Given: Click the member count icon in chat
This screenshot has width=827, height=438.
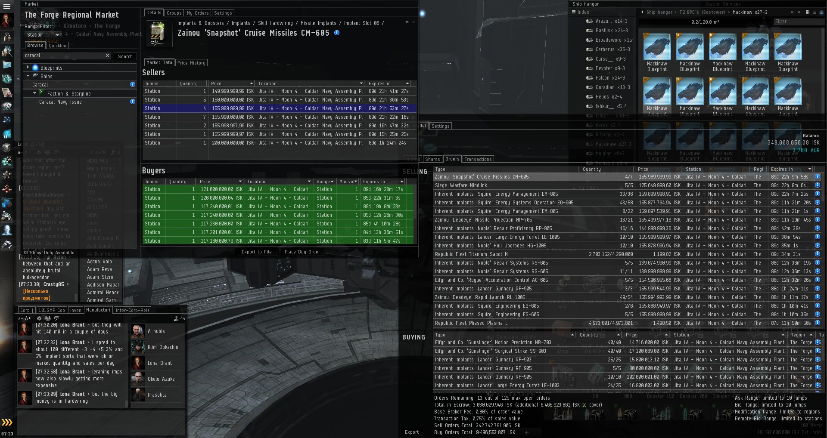Looking at the screenshot, I should [176, 319].
